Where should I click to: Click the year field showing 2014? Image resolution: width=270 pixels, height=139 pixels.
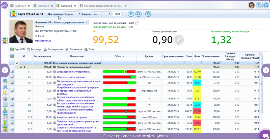(x=117, y=14)
